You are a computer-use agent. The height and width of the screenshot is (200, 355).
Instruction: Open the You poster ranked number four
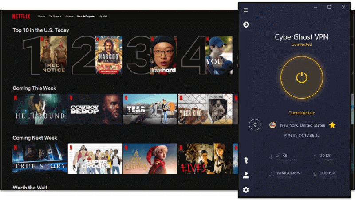coord(219,55)
